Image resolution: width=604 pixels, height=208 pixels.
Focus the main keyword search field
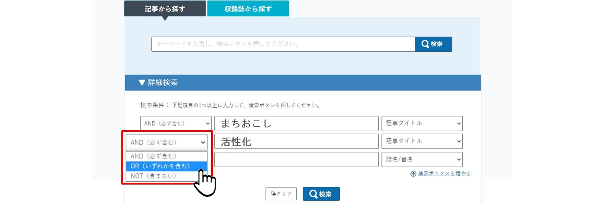[x=283, y=44]
